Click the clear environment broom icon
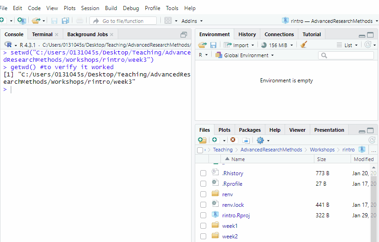The width and height of the screenshot is (379, 242). [x=303, y=45]
